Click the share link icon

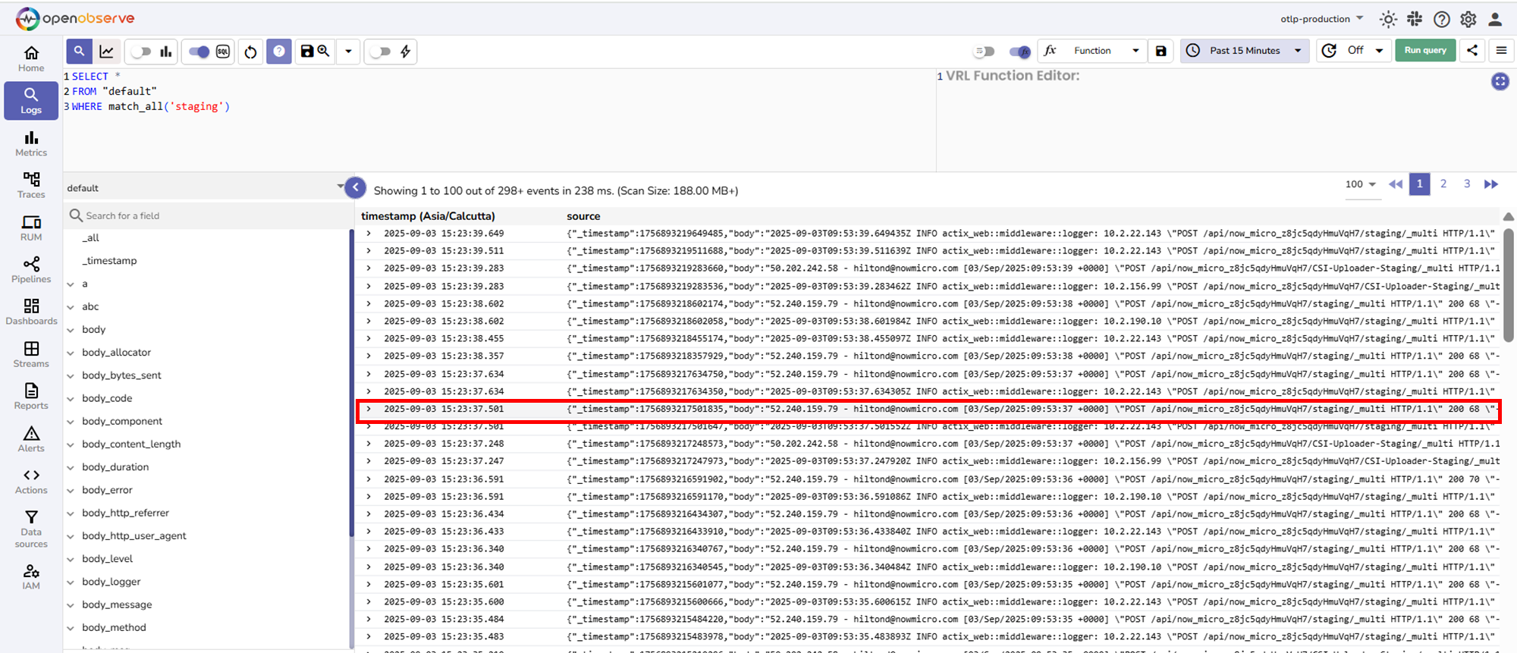tap(1472, 51)
